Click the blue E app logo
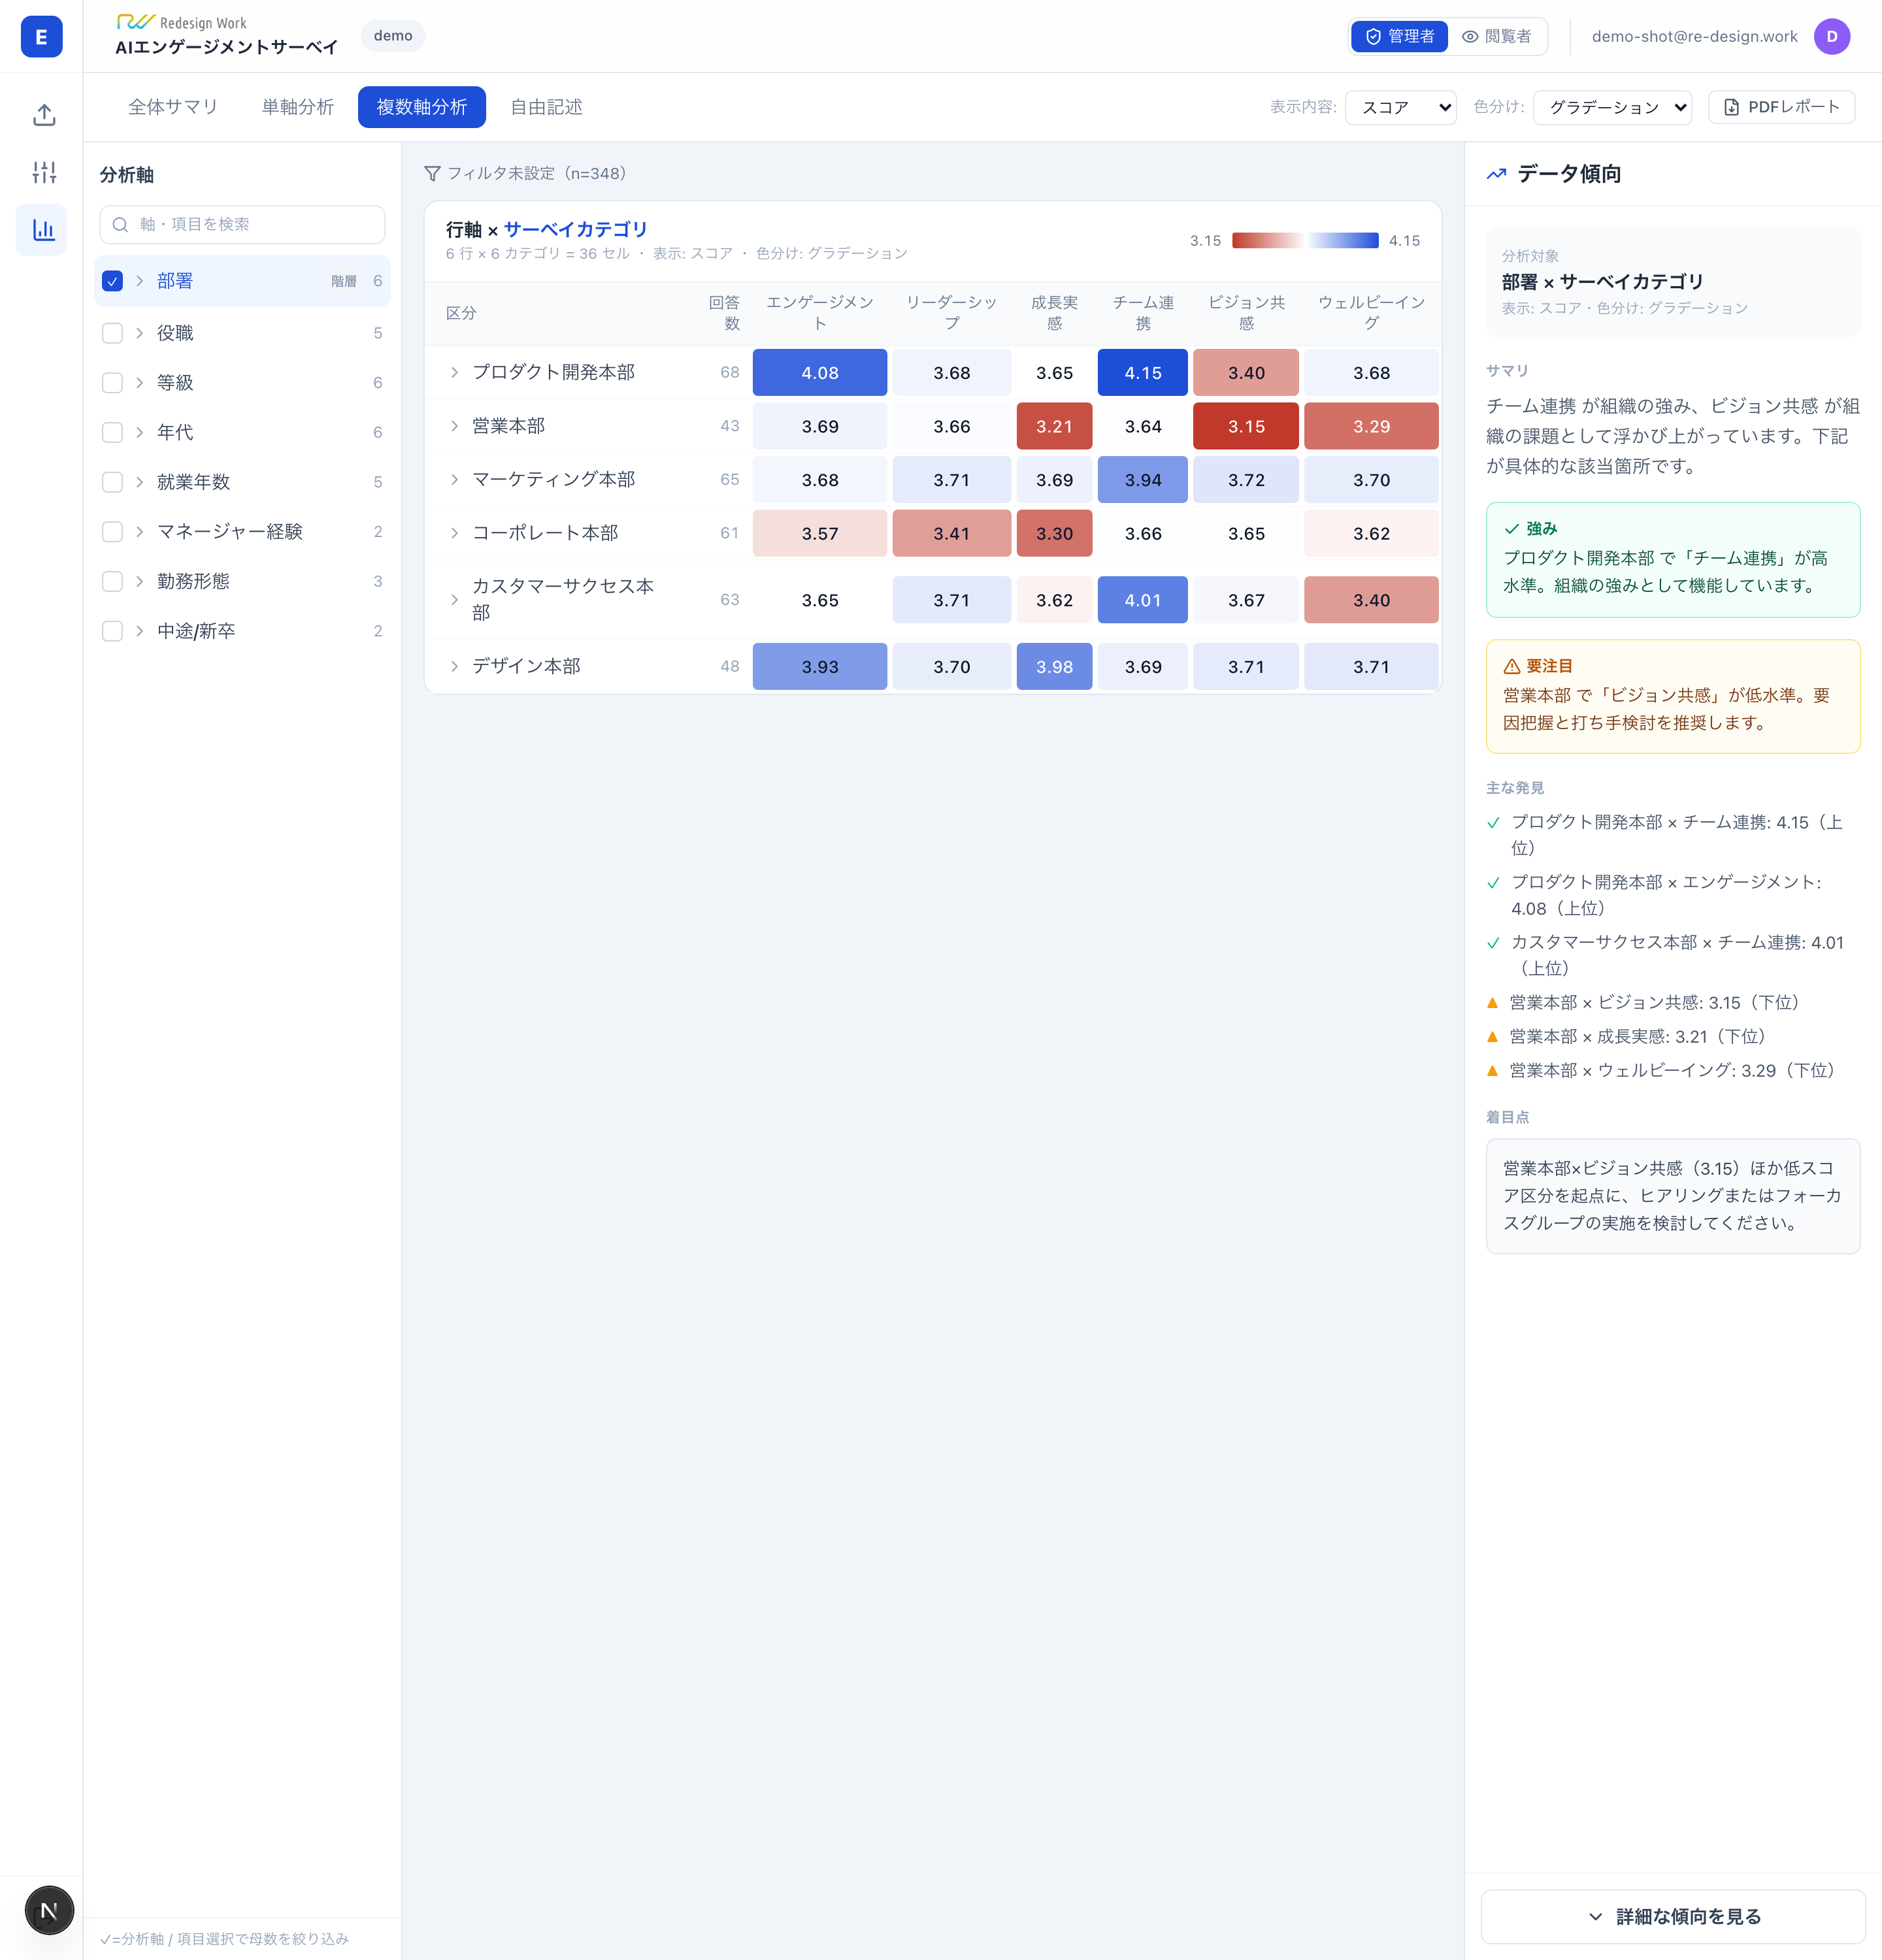Viewport: 1882px width, 1960px height. 41,37
